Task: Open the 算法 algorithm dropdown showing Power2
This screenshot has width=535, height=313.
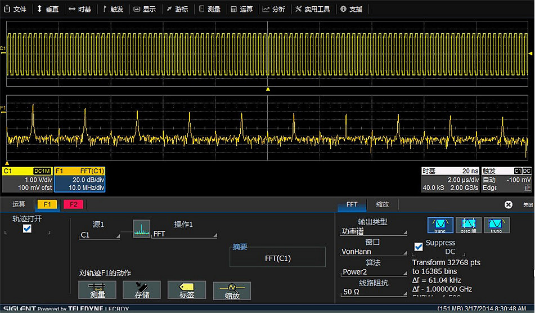Action: point(373,272)
